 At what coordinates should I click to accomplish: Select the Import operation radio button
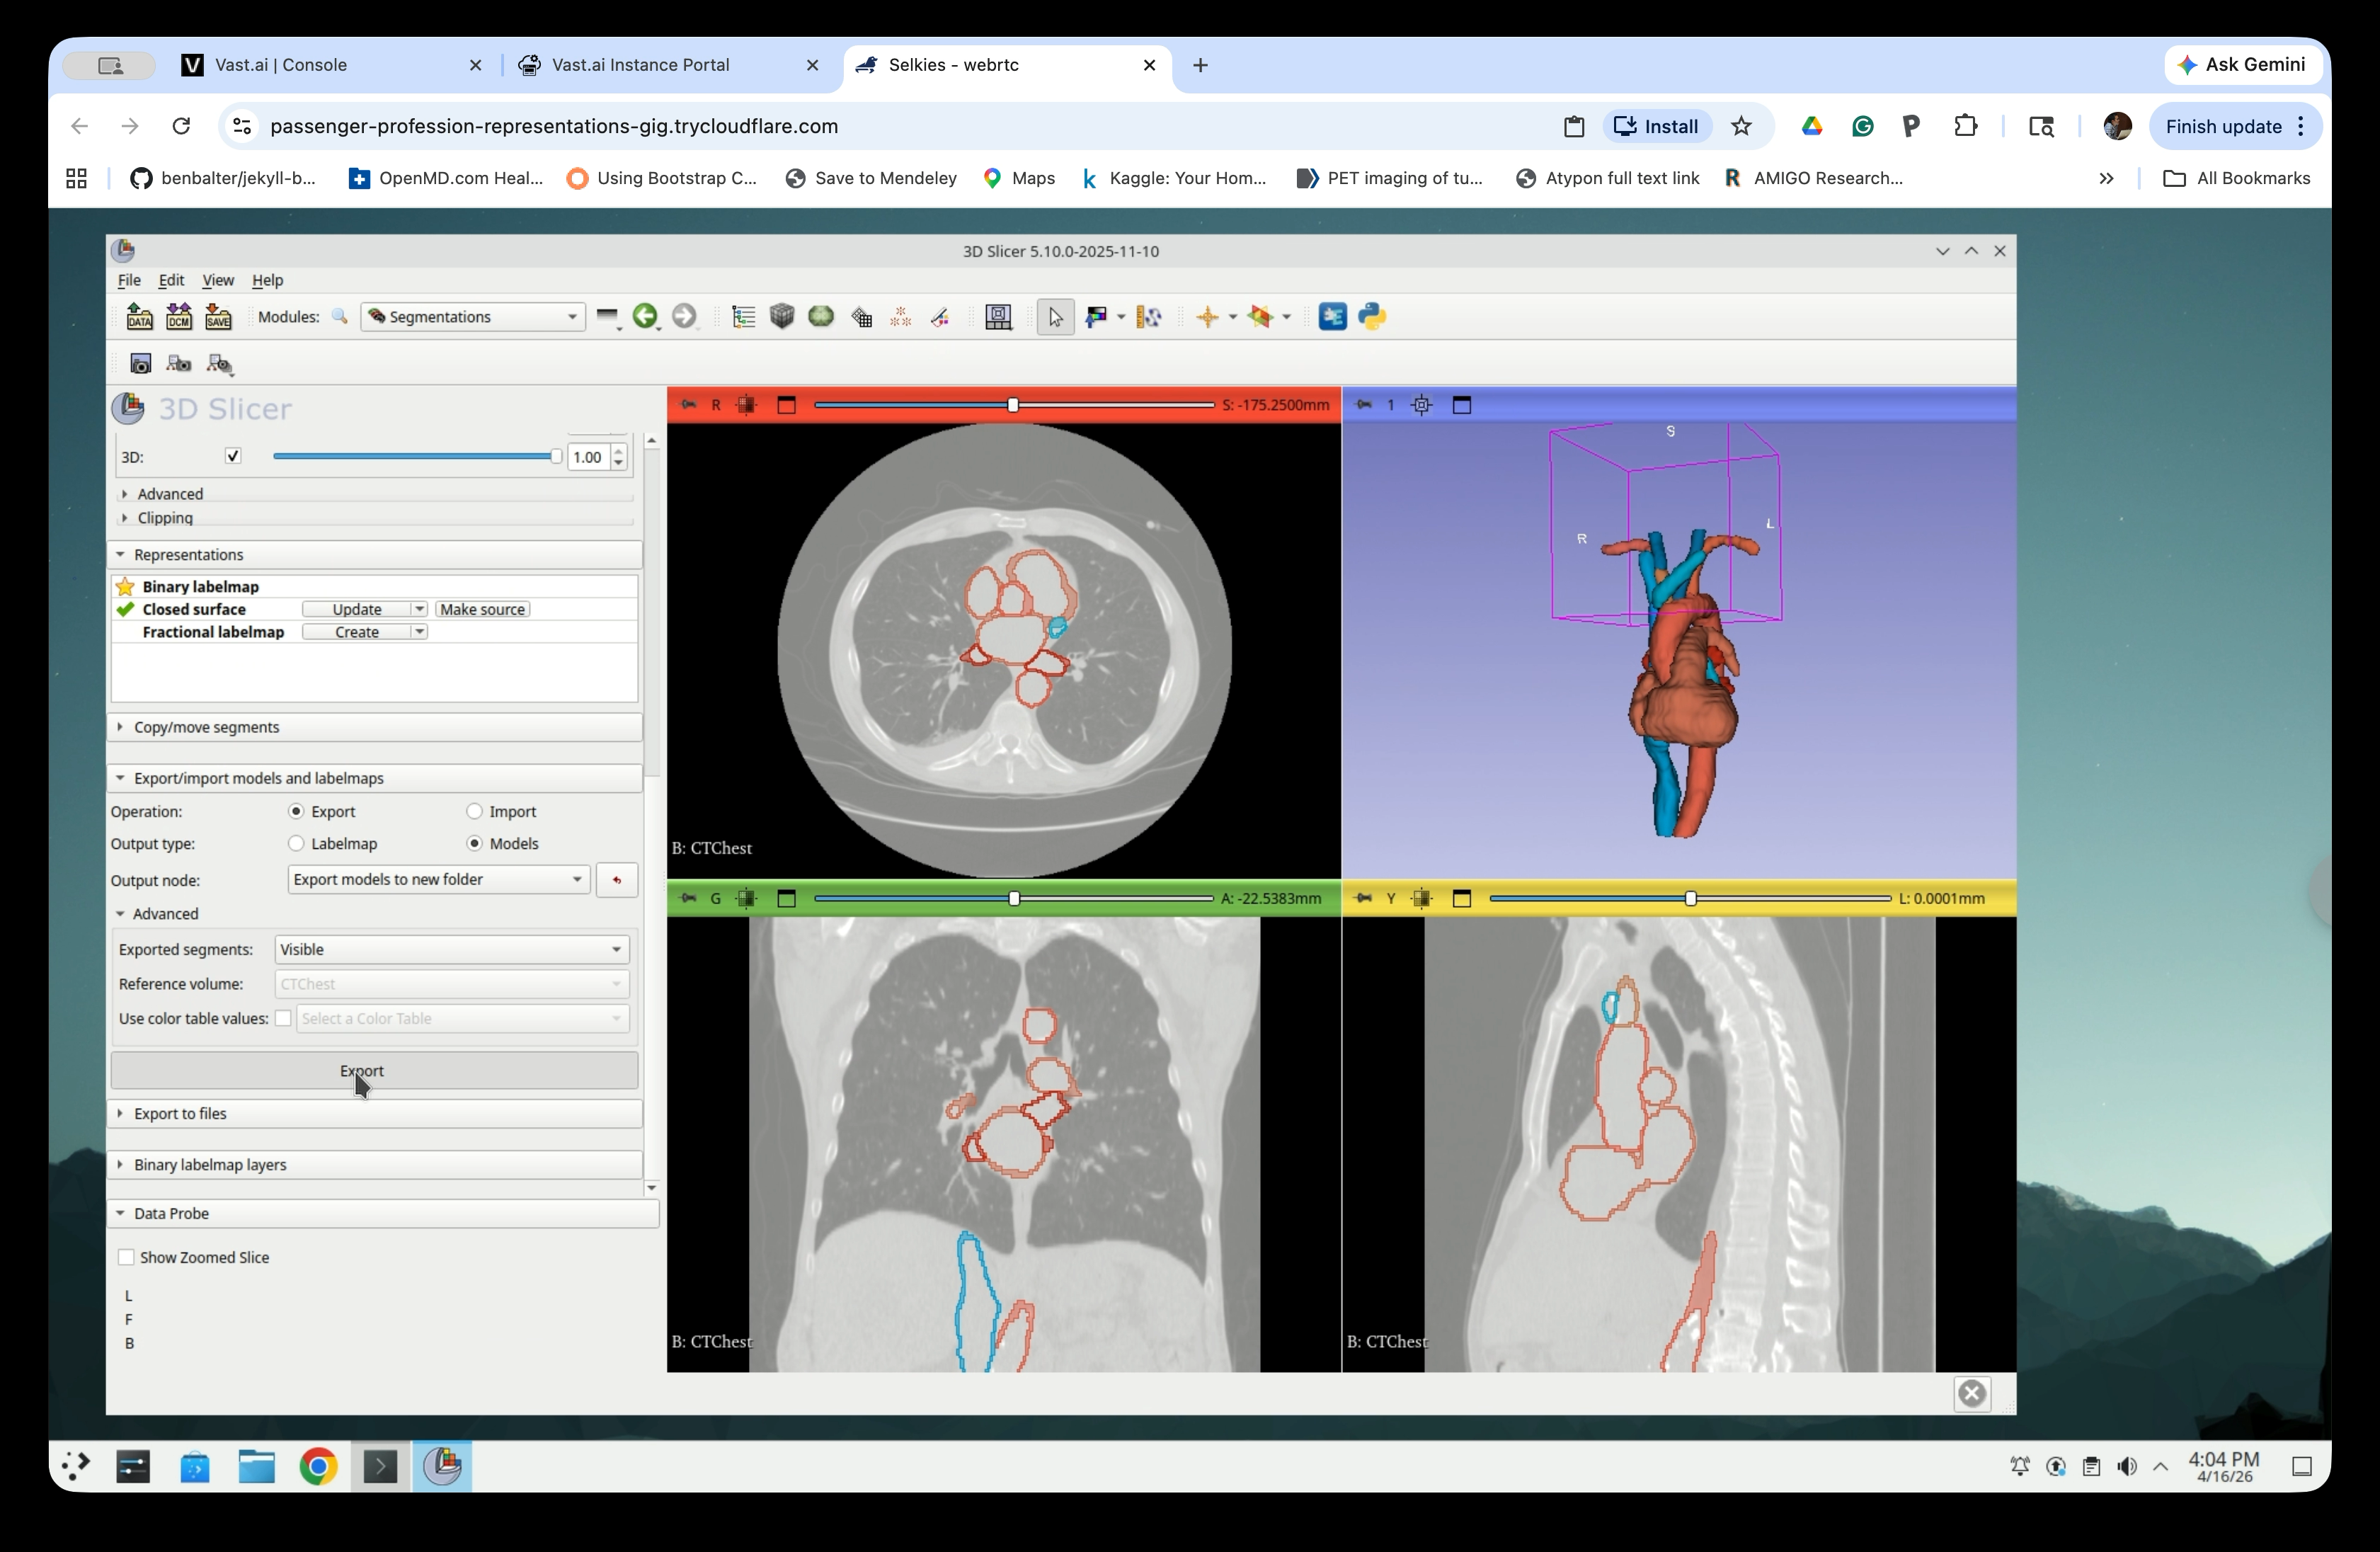click(474, 811)
